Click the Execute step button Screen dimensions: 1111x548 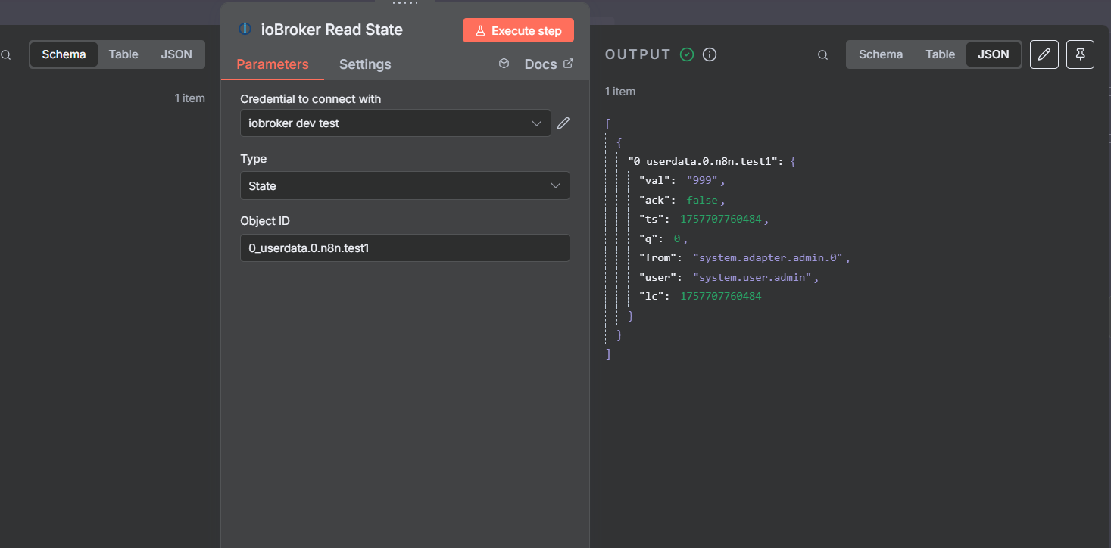click(x=518, y=30)
